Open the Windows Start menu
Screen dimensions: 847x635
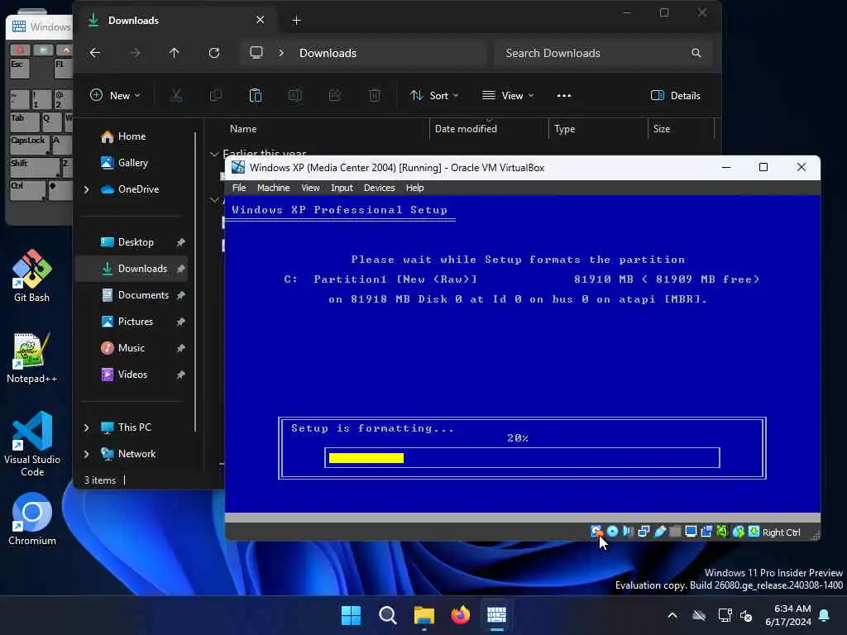point(351,614)
